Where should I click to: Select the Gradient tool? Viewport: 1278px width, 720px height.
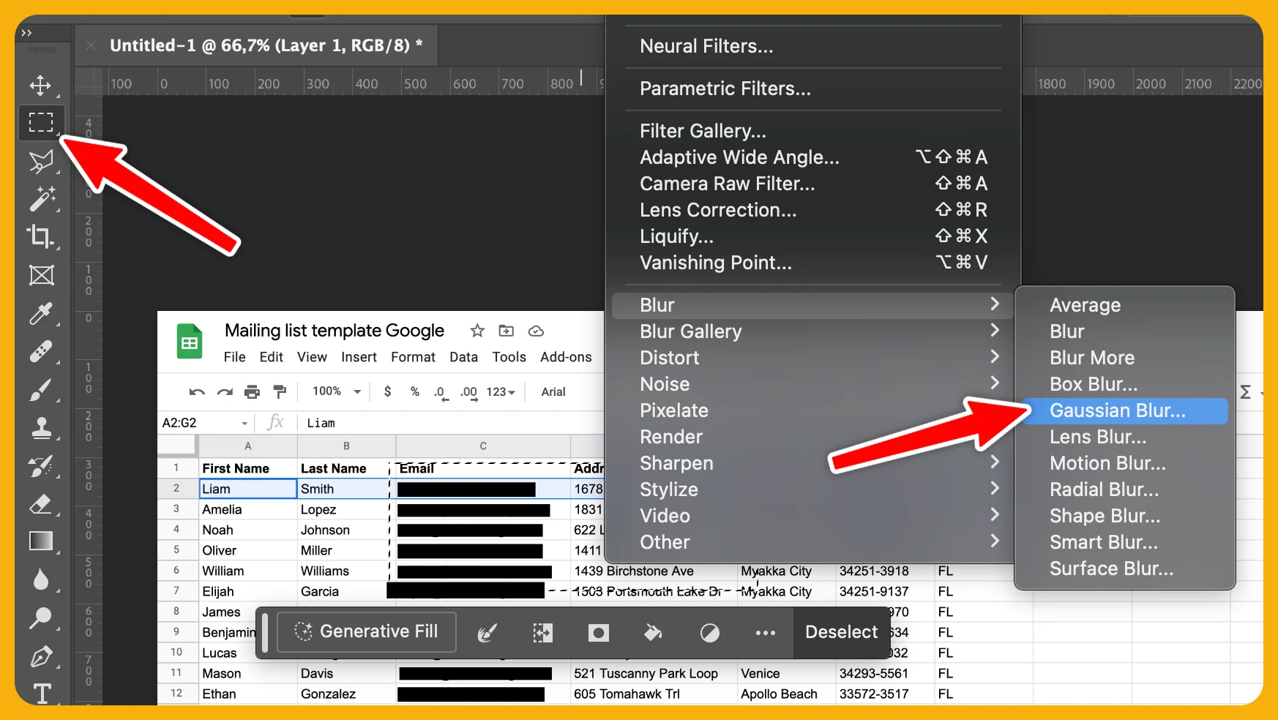click(x=41, y=541)
